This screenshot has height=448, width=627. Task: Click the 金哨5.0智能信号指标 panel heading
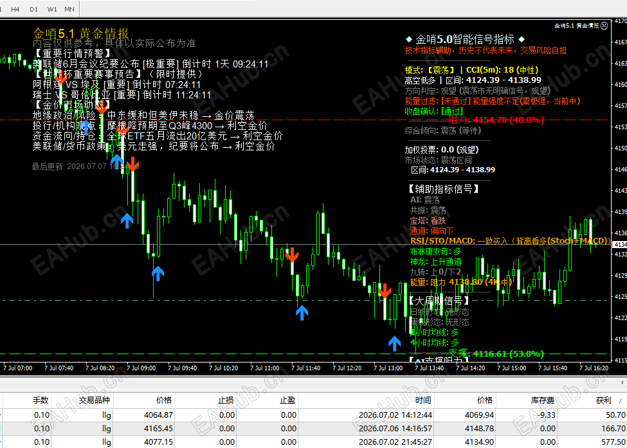pos(465,39)
